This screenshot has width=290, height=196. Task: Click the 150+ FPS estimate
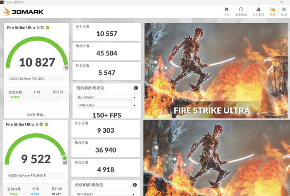pos(107,115)
